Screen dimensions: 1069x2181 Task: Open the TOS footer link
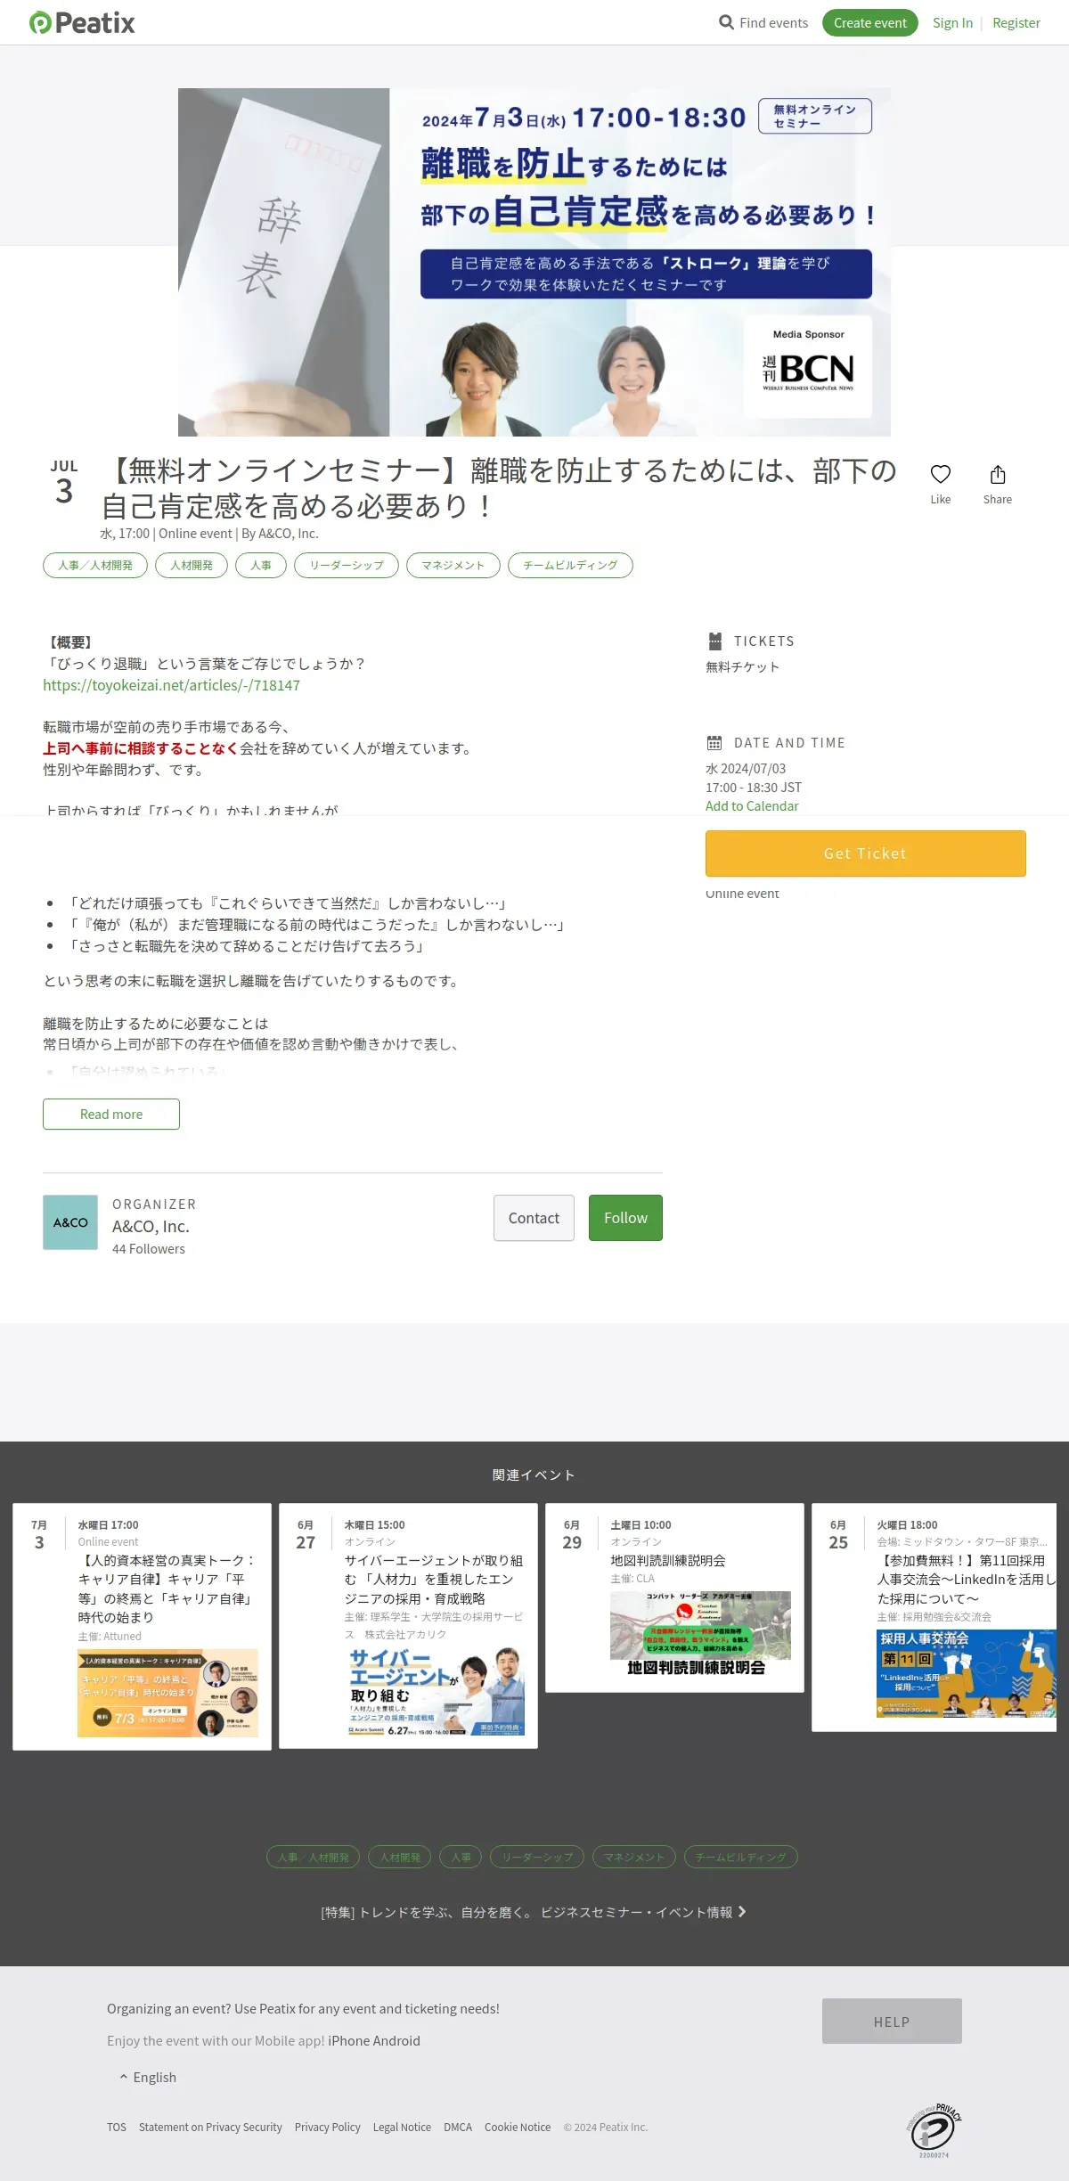pos(117,2127)
